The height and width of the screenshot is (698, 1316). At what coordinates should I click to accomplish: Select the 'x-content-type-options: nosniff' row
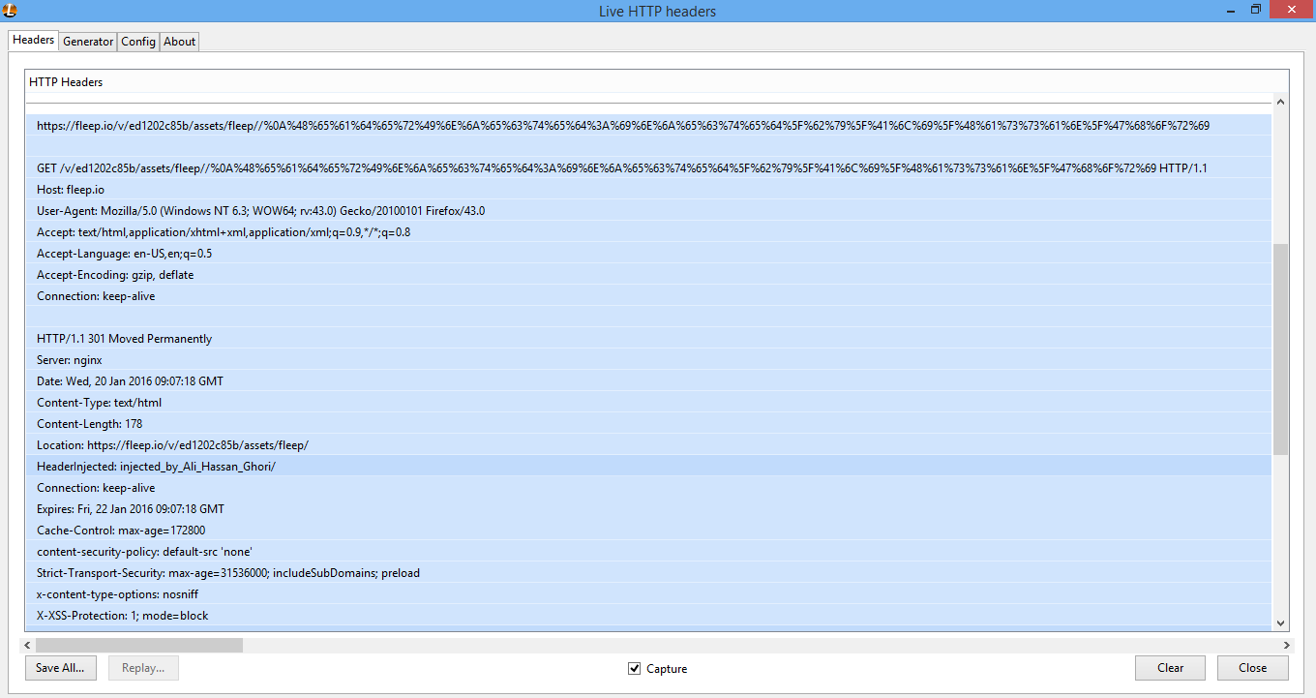click(649, 593)
